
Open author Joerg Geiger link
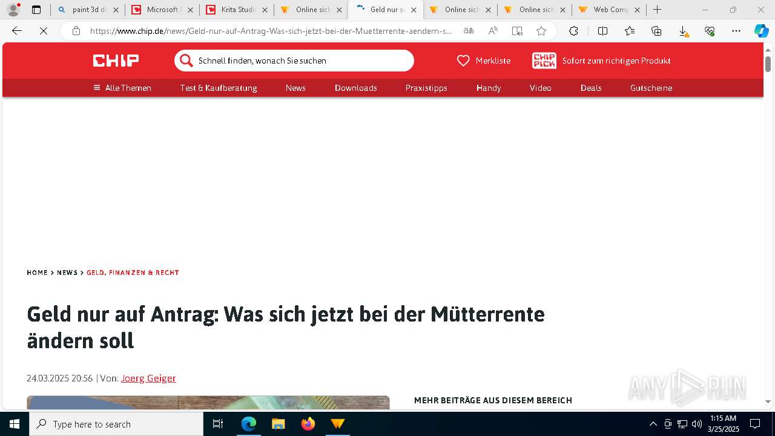[148, 378]
